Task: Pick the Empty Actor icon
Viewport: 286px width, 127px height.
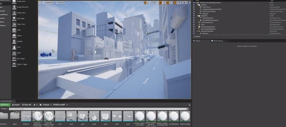Action: click(x=14, y=1)
